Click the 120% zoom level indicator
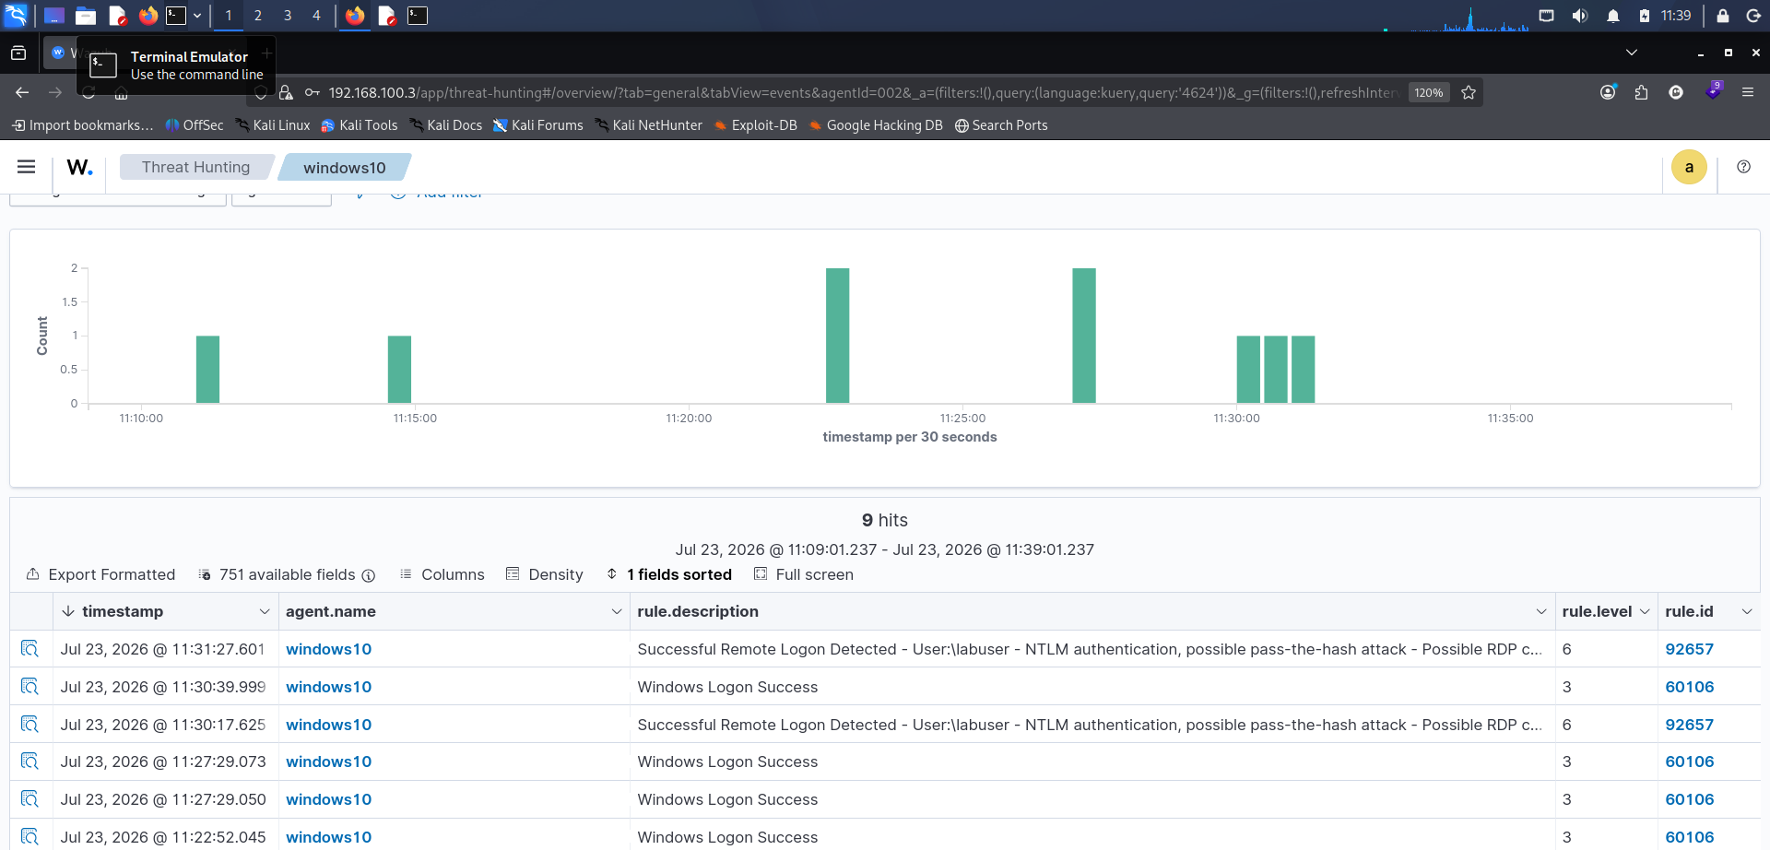 click(x=1428, y=92)
